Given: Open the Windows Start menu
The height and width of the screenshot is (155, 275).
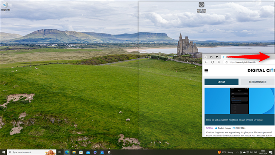Looking at the screenshot, I should coord(3,152).
